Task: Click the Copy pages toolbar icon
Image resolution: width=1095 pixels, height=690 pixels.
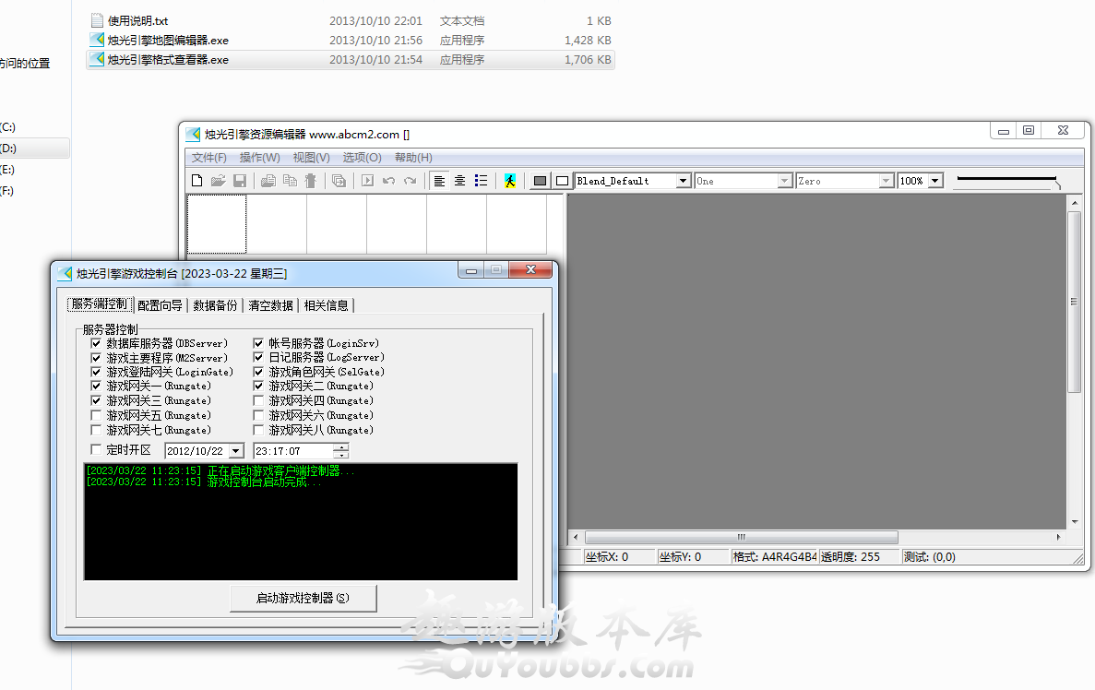Action: coord(290,181)
